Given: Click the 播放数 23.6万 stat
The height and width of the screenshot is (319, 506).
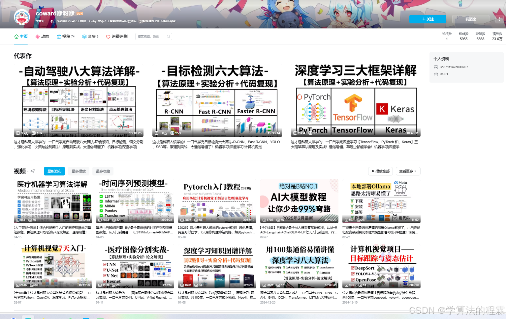Looking at the screenshot, I should 497,36.
